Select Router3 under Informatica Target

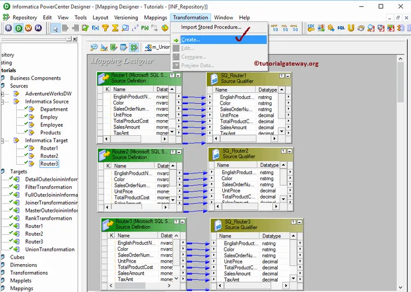[49, 164]
